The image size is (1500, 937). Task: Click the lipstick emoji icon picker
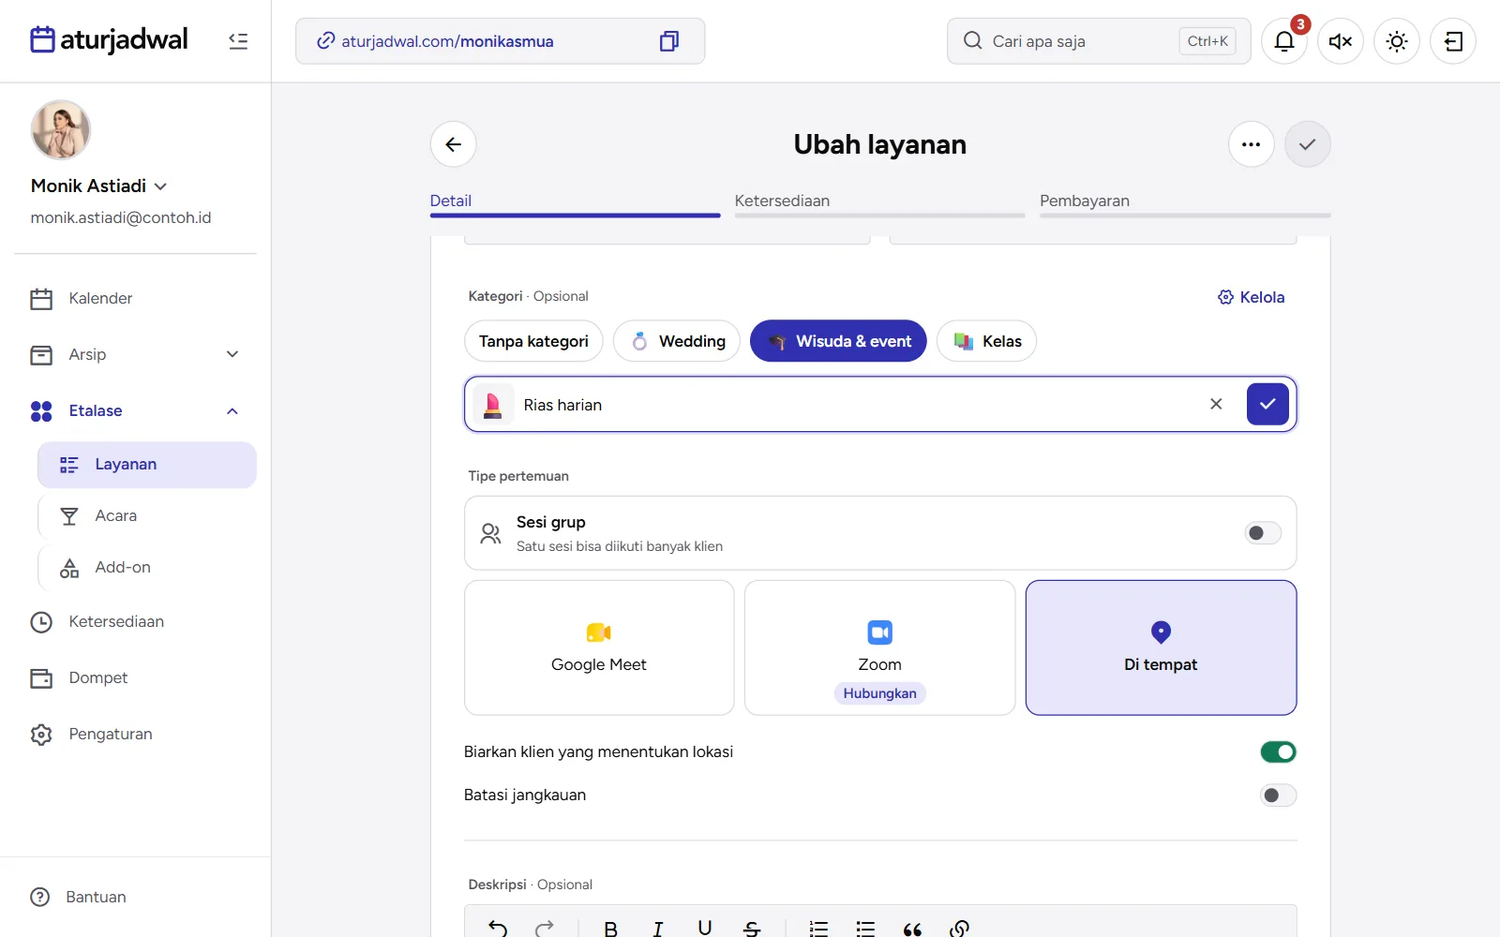[493, 405]
